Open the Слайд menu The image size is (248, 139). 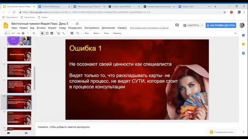tap(62, 28)
